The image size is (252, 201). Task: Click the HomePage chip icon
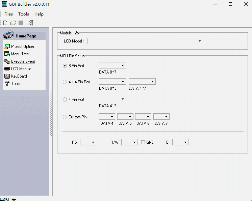8,35
